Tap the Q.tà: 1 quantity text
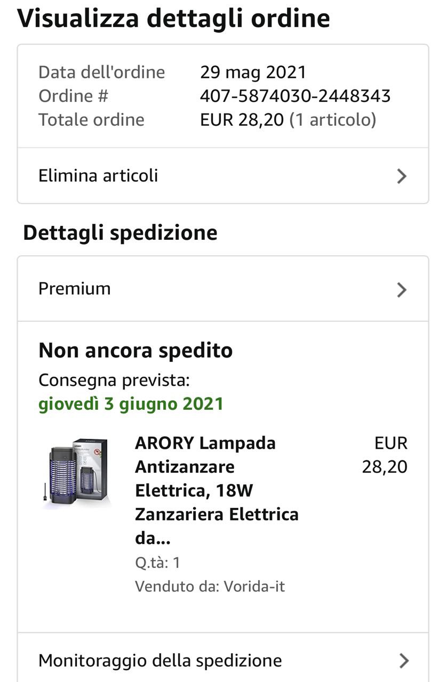This screenshot has height=682, width=446. tap(157, 563)
